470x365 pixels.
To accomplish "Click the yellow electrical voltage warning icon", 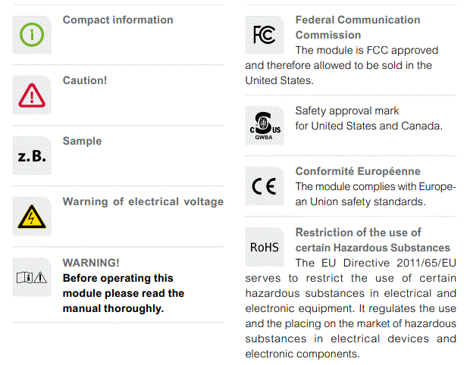I will pyautogui.click(x=33, y=217).
